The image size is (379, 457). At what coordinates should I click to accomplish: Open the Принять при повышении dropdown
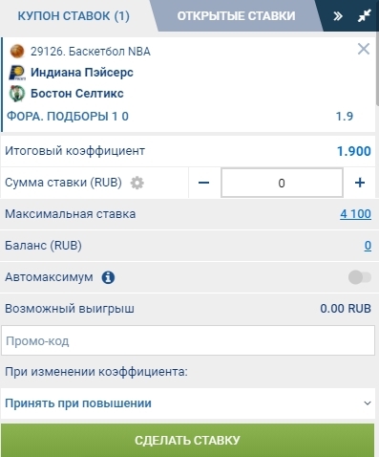click(188, 403)
